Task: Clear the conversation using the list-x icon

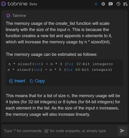Action: pos(125,4)
